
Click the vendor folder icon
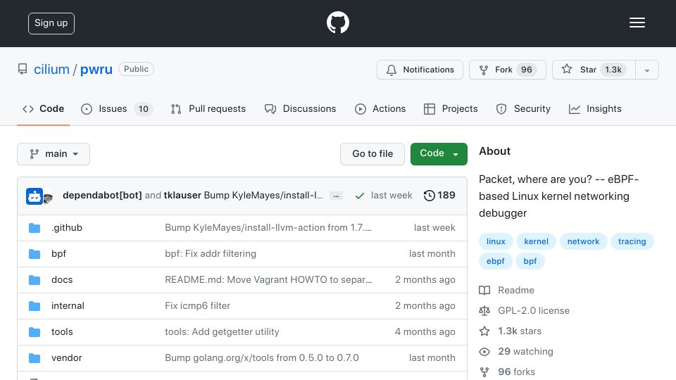[35, 358]
